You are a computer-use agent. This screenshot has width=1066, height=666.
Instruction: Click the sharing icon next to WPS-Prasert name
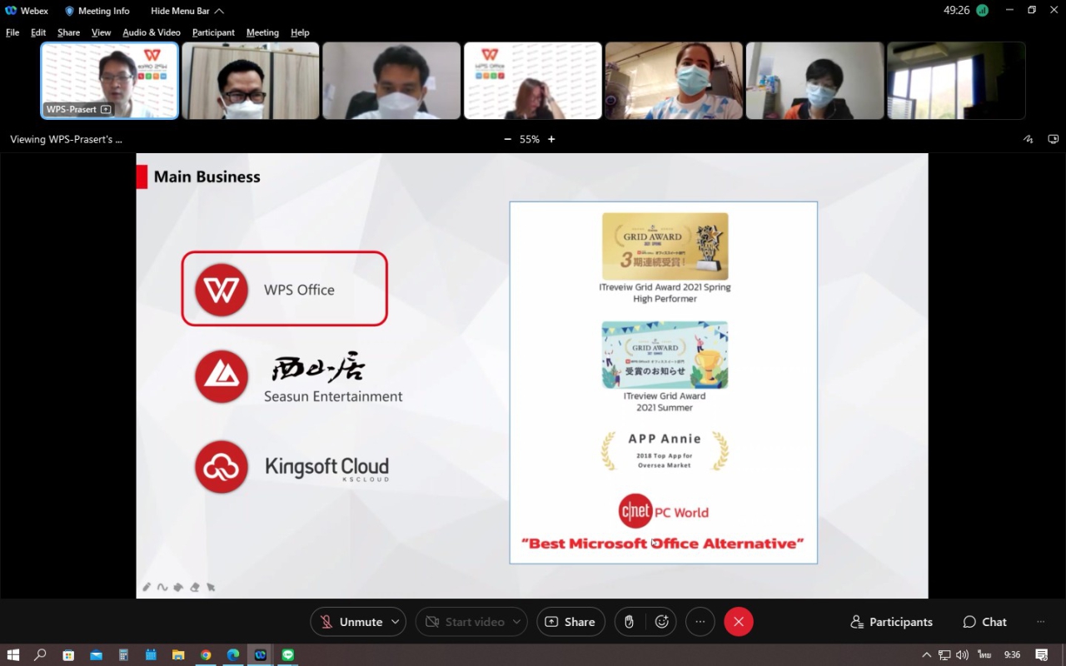coord(106,110)
